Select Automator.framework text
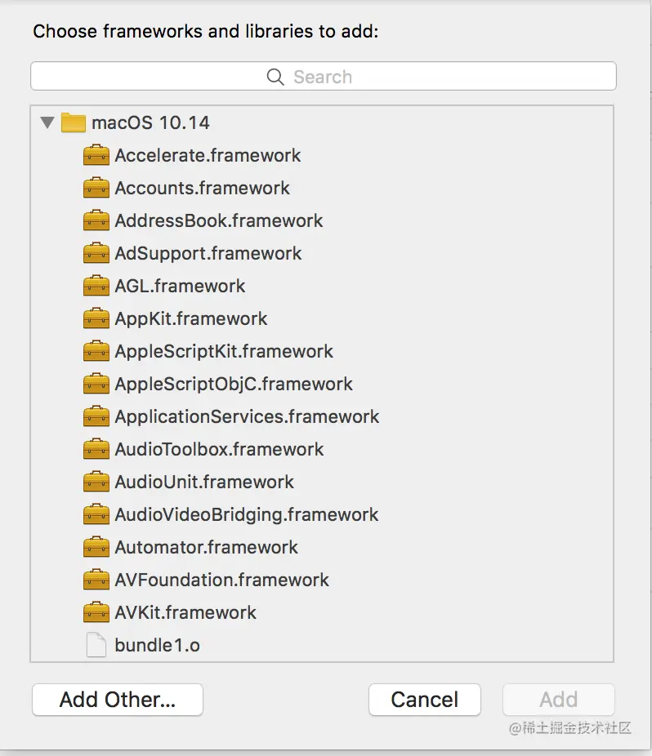The image size is (652, 756). click(206, 547)
